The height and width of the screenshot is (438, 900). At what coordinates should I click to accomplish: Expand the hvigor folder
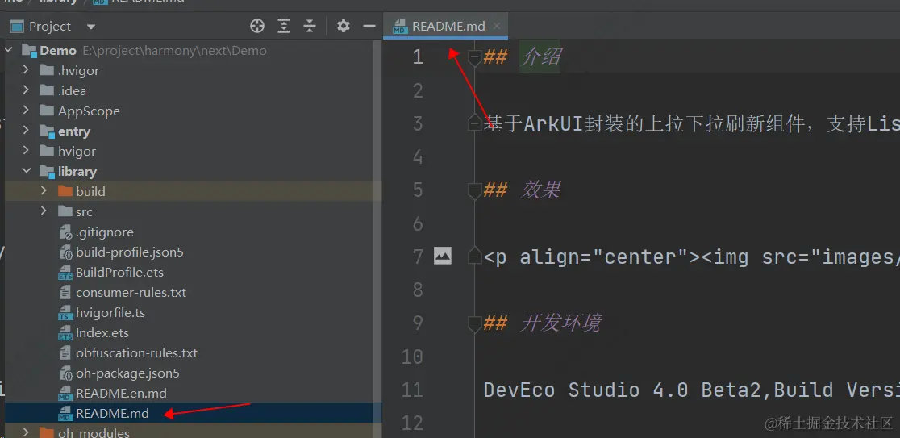click(x=26, y=151)
